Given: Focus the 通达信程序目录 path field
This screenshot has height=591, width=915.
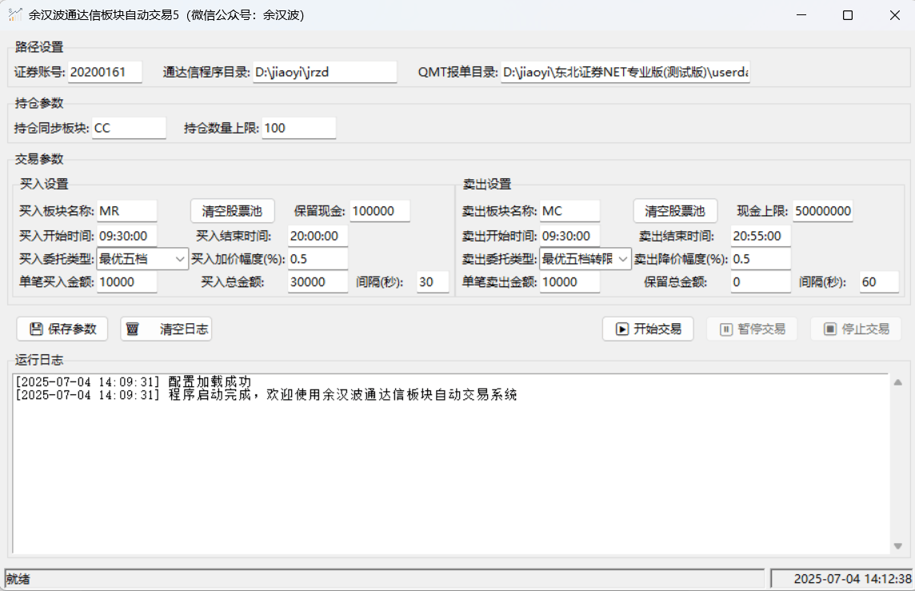Looking at the screenshot, I should pos(324,72).
